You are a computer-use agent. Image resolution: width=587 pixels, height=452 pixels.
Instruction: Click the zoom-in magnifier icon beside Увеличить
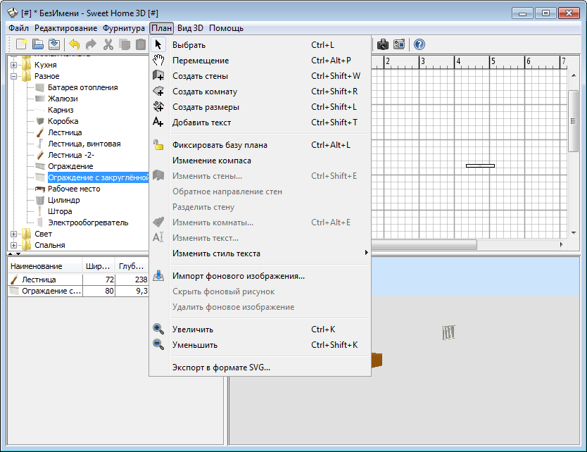coord(158,329)
